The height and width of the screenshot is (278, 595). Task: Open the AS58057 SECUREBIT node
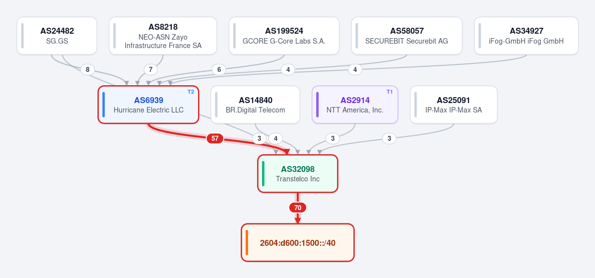tap(406, 36)
